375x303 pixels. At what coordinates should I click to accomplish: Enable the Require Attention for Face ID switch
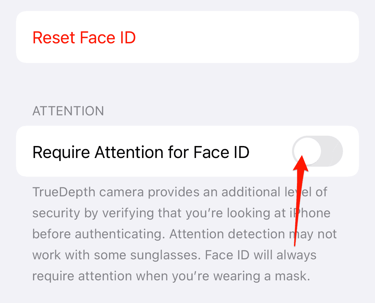(317, 151)
